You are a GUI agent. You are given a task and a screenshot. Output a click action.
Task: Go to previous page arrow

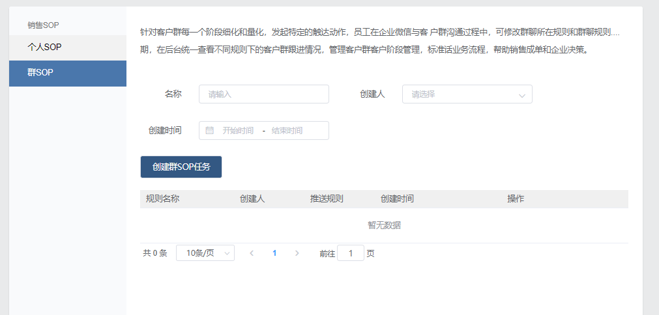[x=252, y=253]
